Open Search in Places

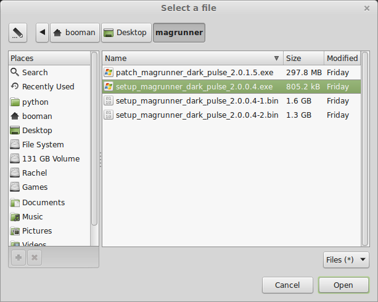pos(49,72)
